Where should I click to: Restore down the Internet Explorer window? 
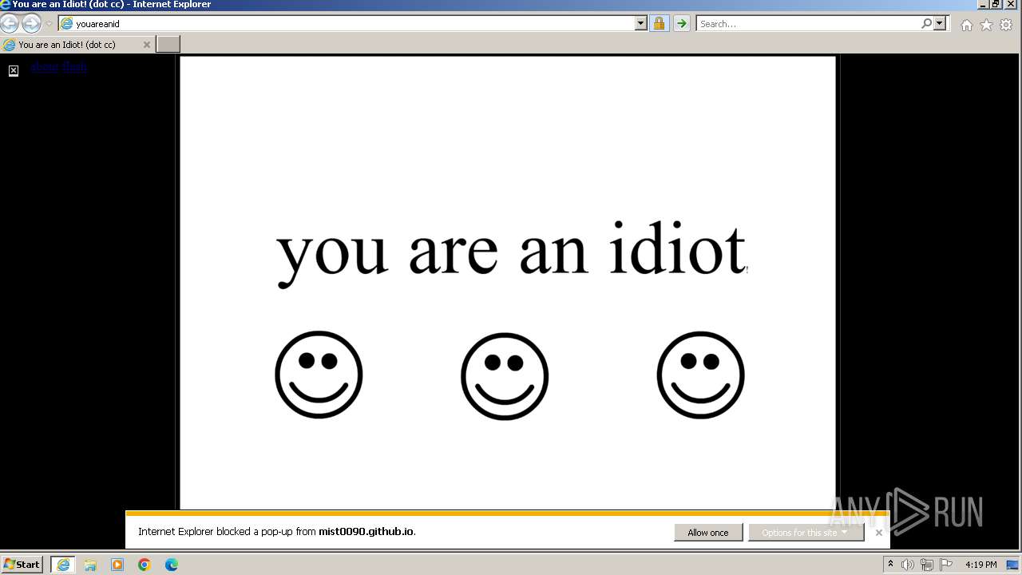996,5
